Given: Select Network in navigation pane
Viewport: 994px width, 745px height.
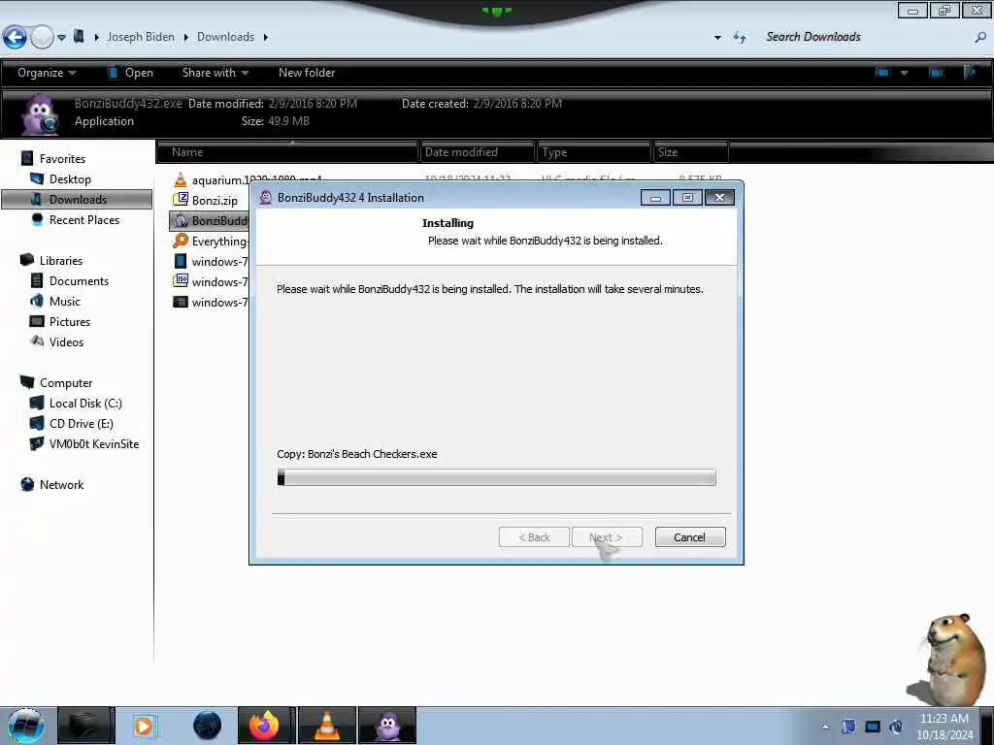Looking at the screenshot, I should coord(61,485).
